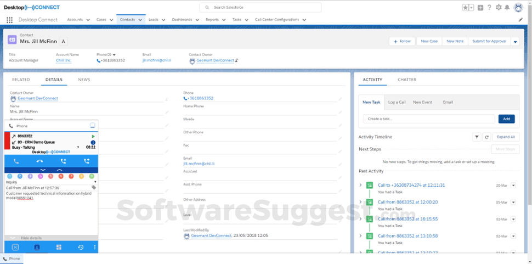
Task: Switch to the Chatter tab
Action: 406,80
